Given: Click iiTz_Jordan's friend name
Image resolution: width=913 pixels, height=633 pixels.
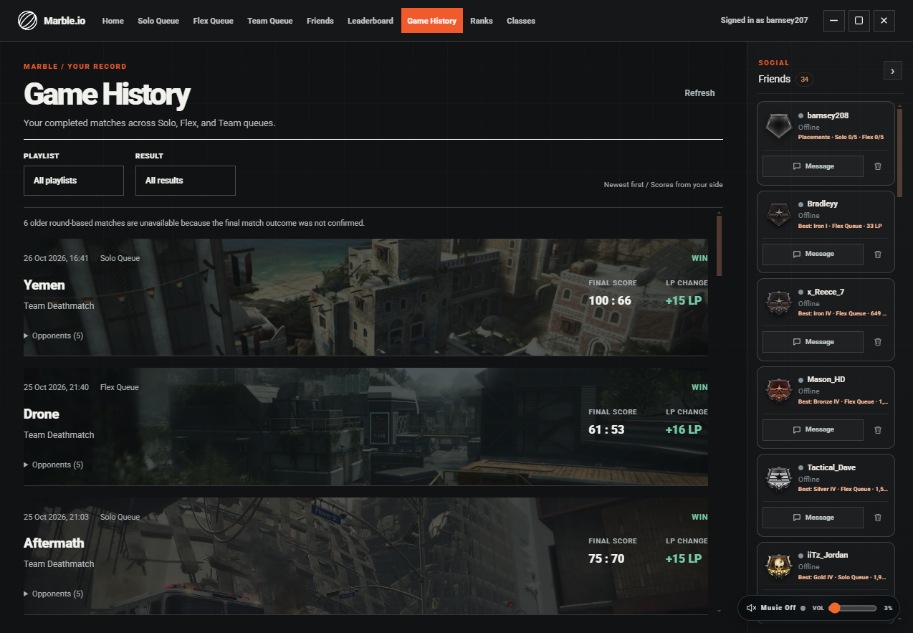Looking at the screenshot, I should [827, 555].
